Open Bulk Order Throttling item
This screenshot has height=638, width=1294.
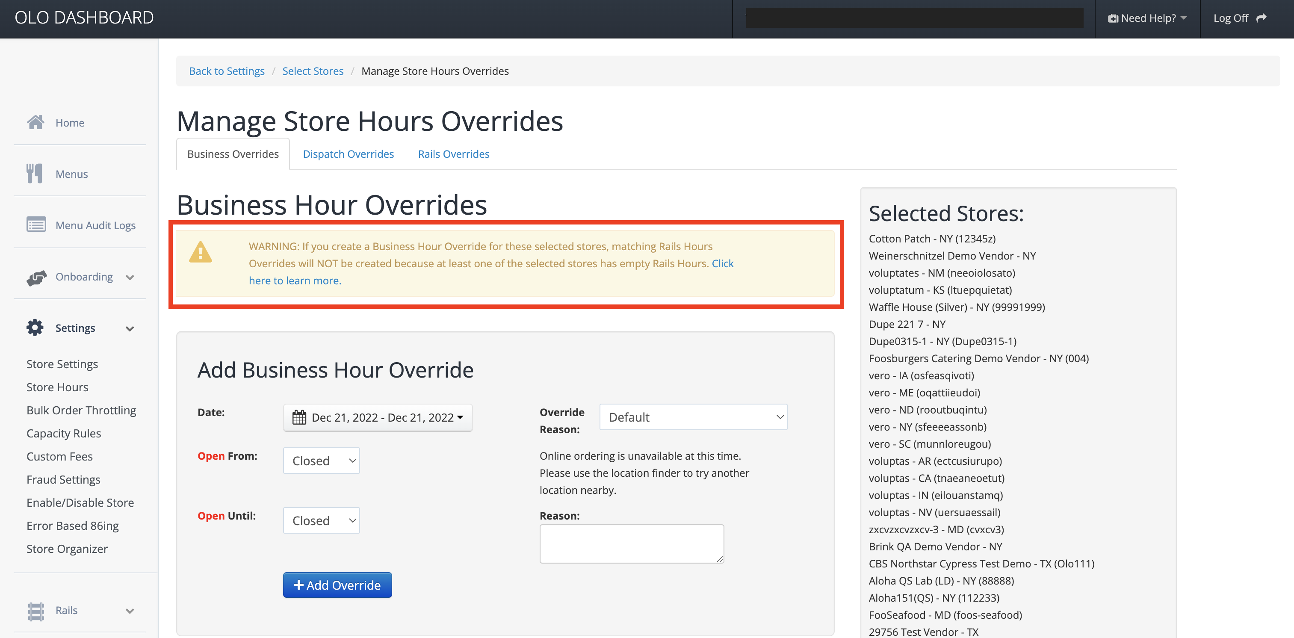coord(81,411)
